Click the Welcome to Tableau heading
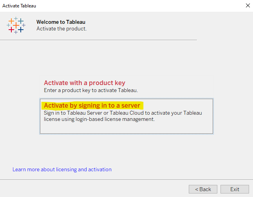Image resolution: width=253 pixels, height=197 pixels. click(61, 22)
